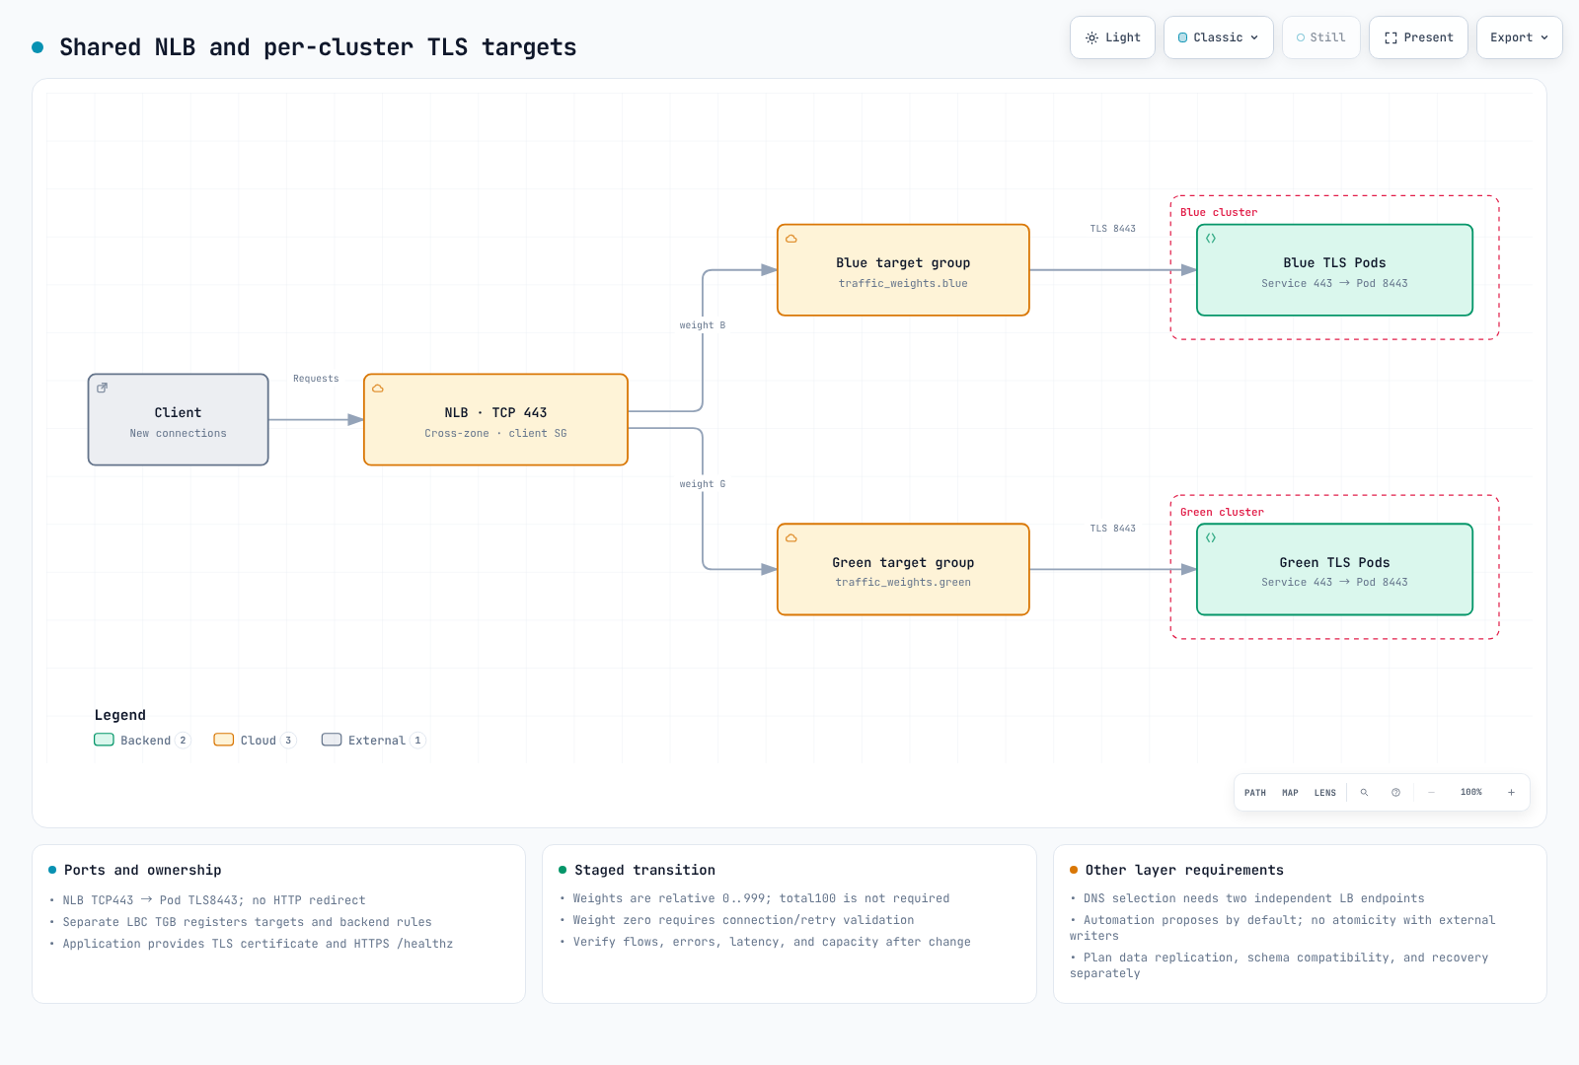Screen dimensions: 1579x1065
Task: Toggle the Backend legend filter
Action: coord(142,741)
